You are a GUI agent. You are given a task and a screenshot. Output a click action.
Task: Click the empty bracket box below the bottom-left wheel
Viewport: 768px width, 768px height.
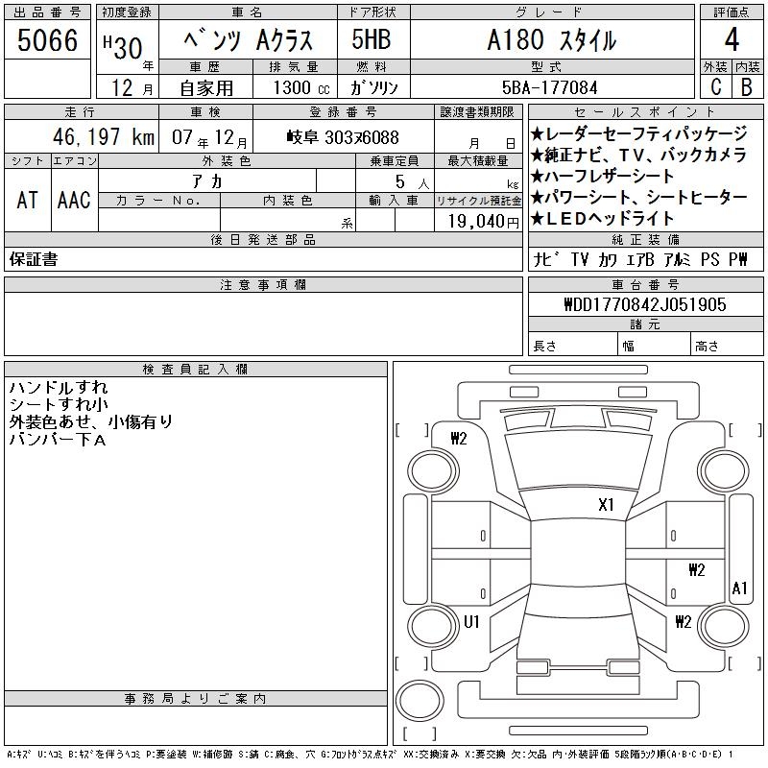[412, 661]
